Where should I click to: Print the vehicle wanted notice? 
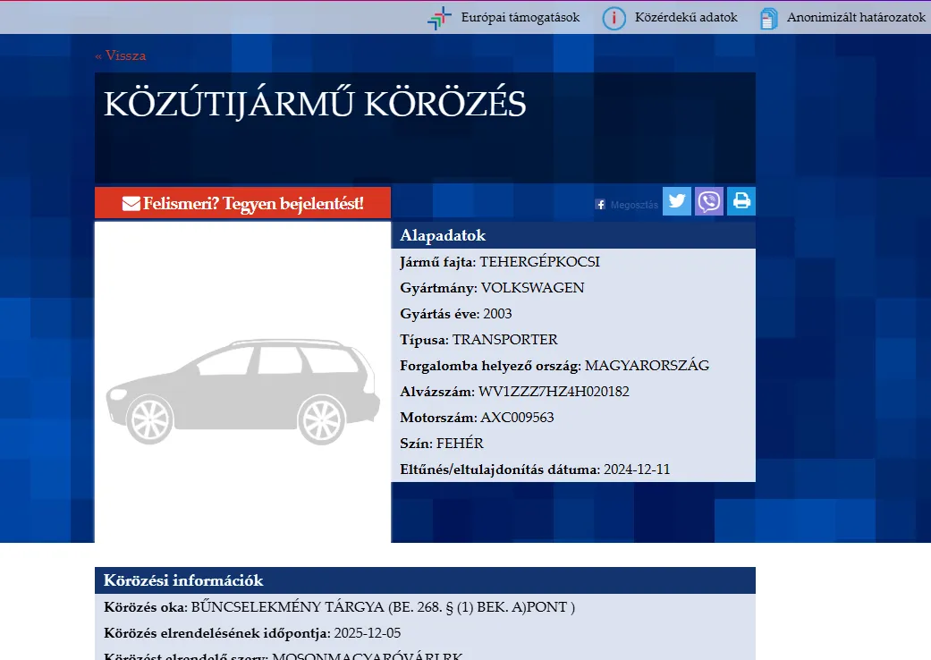tap(741, 200)
